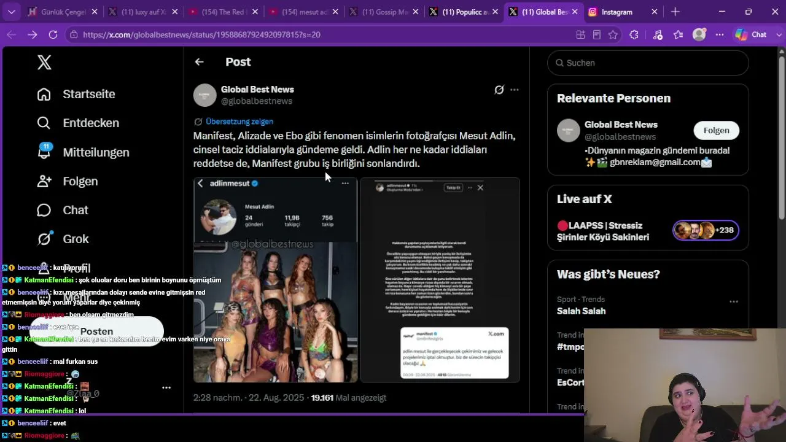
Task: Open the Mitteilungen bell icon
Action: click(x=44, y=151)
